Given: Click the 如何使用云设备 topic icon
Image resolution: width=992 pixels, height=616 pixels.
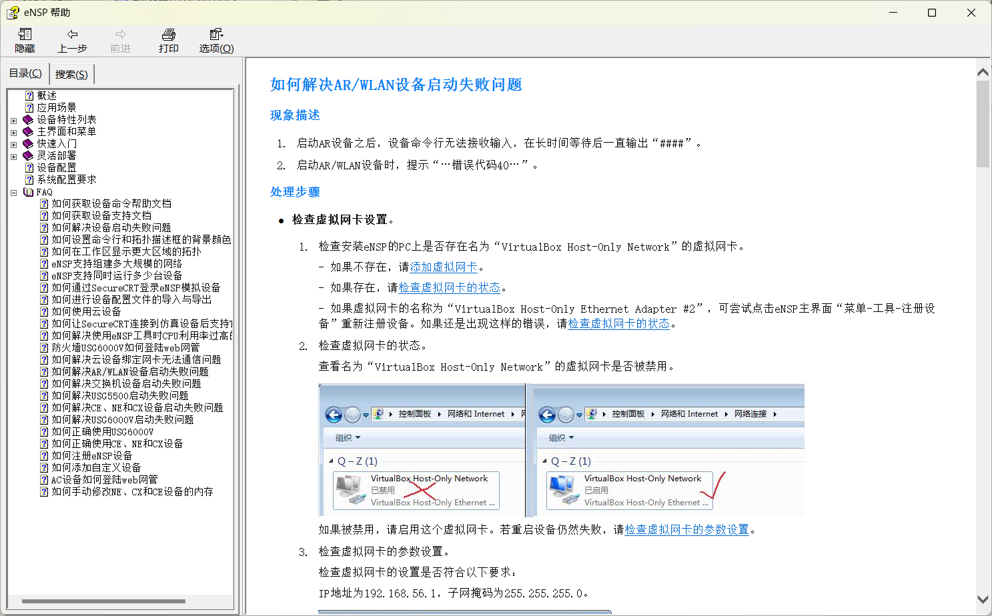Looking at the screenshot, I should coord(44,311).
